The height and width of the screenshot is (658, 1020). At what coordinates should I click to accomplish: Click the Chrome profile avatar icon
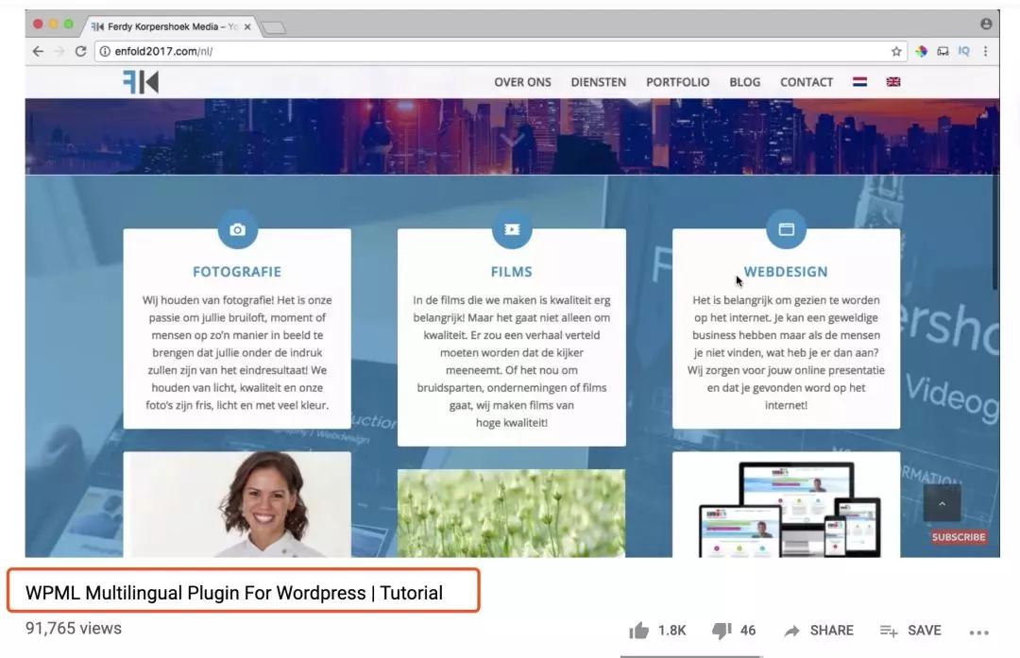[986, 24]
